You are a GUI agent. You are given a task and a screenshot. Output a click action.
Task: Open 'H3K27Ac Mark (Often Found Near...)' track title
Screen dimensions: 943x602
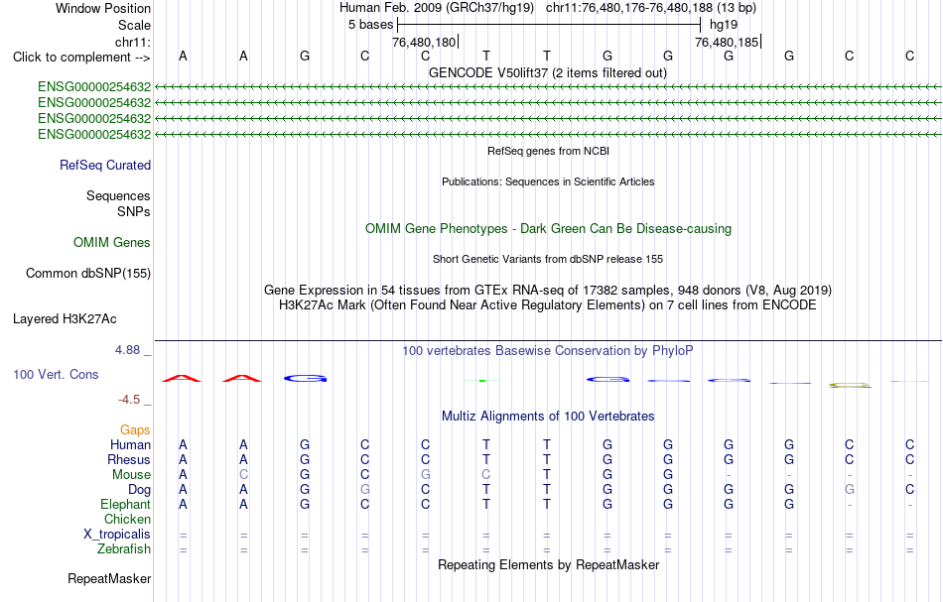(x=548, y=305)
